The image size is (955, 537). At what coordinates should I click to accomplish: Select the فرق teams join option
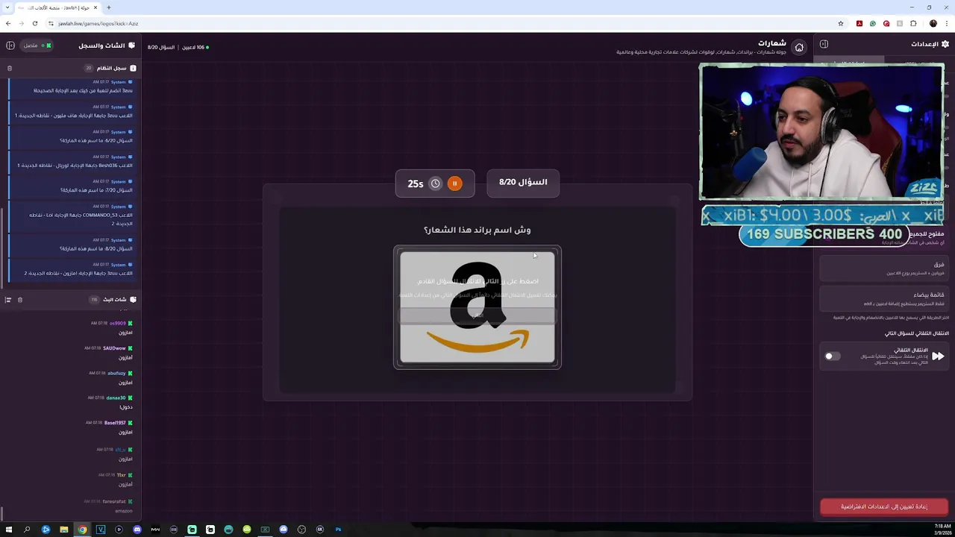[883, 268]
